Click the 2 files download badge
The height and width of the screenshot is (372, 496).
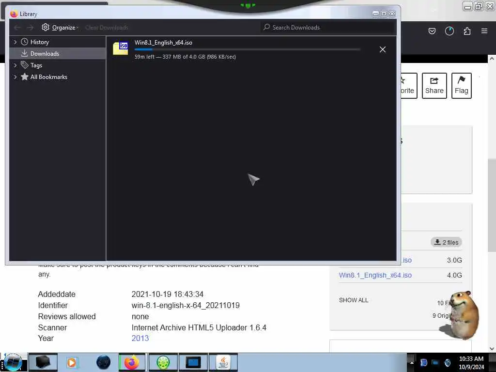446,242
